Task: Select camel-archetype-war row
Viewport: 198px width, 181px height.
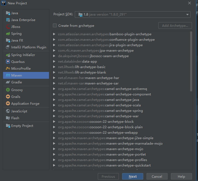Action: [x=121, y=116]
